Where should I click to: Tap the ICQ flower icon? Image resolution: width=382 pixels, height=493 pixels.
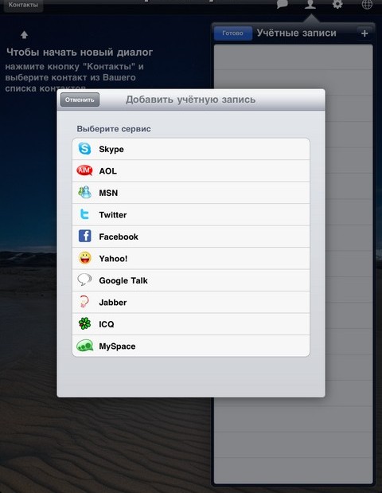[x=84, y=323]
